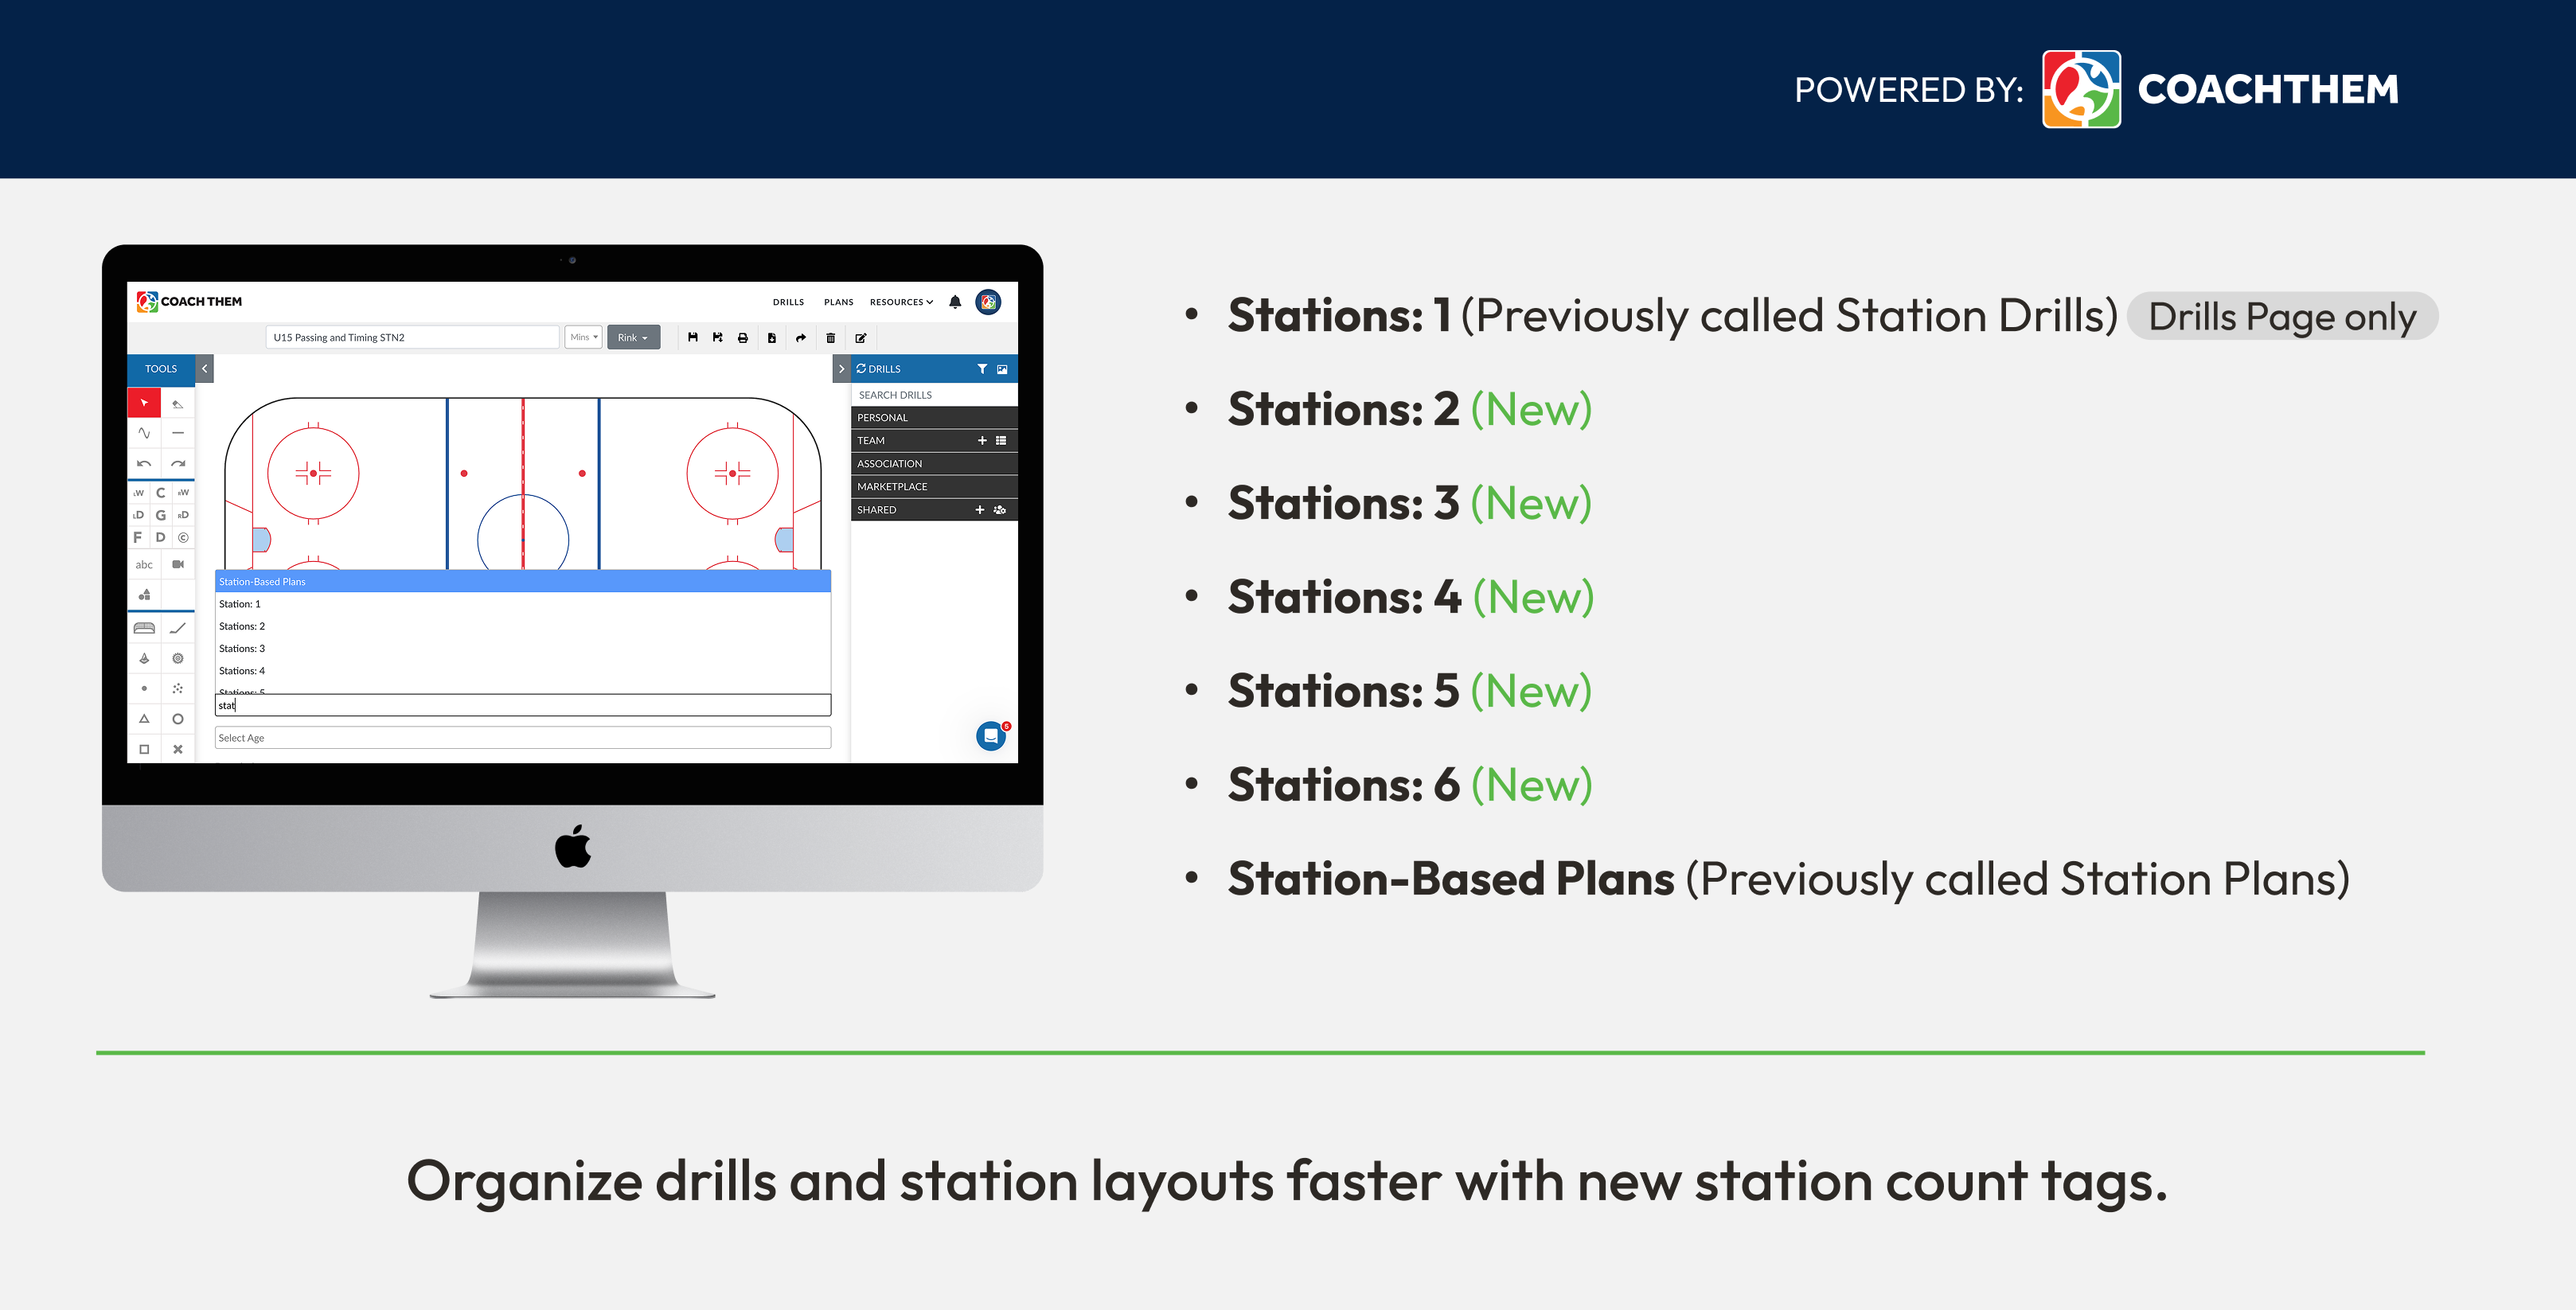Click the DRILLS menu item
2576x1310 pixels.
[788, 301]
